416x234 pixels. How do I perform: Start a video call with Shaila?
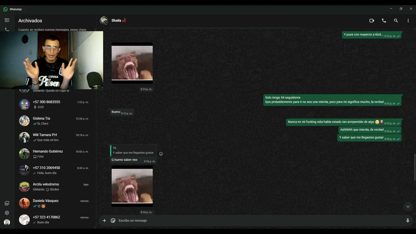tap(372, 20)
